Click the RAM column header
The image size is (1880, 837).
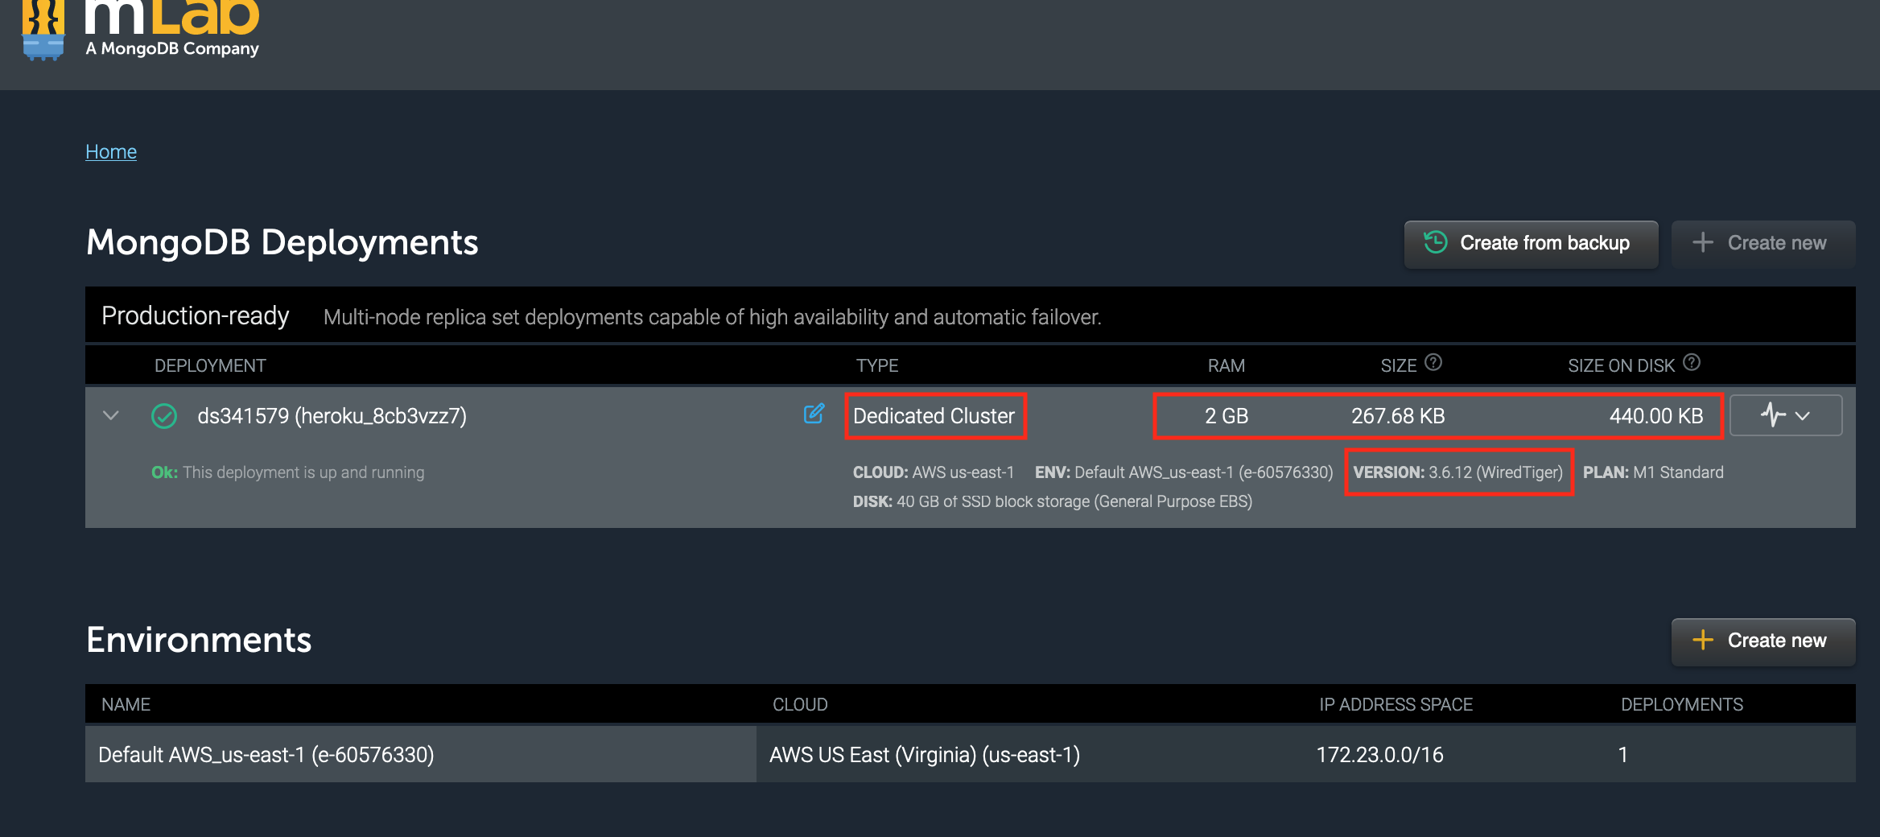[x=1226, y=365]
